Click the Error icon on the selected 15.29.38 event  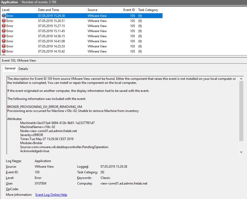(3, 16)
